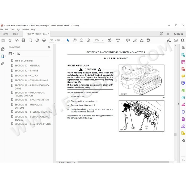Open the sign document tool icon

pyautogui.click(x=142, y=40)
